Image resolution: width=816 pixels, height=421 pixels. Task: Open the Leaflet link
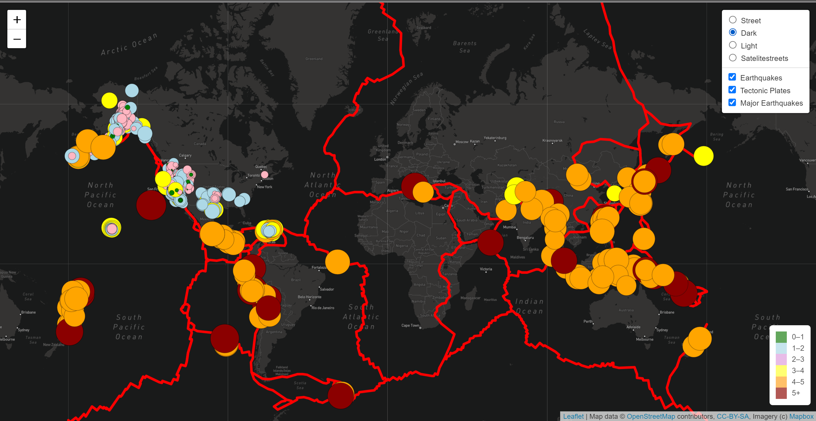point(574,416)
